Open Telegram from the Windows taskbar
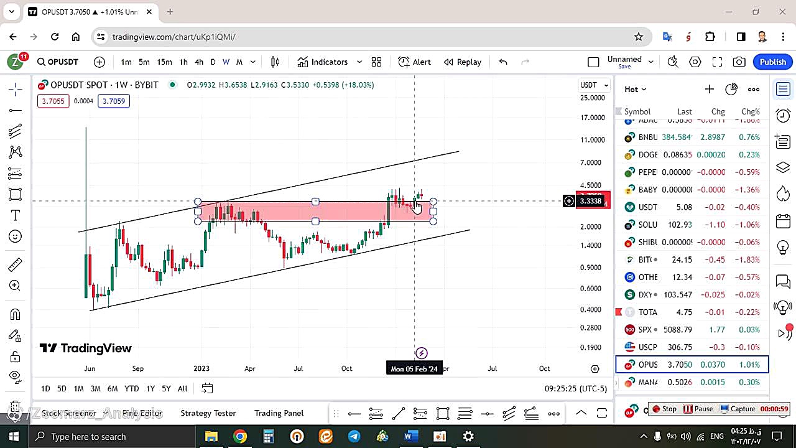 point(354,437)
